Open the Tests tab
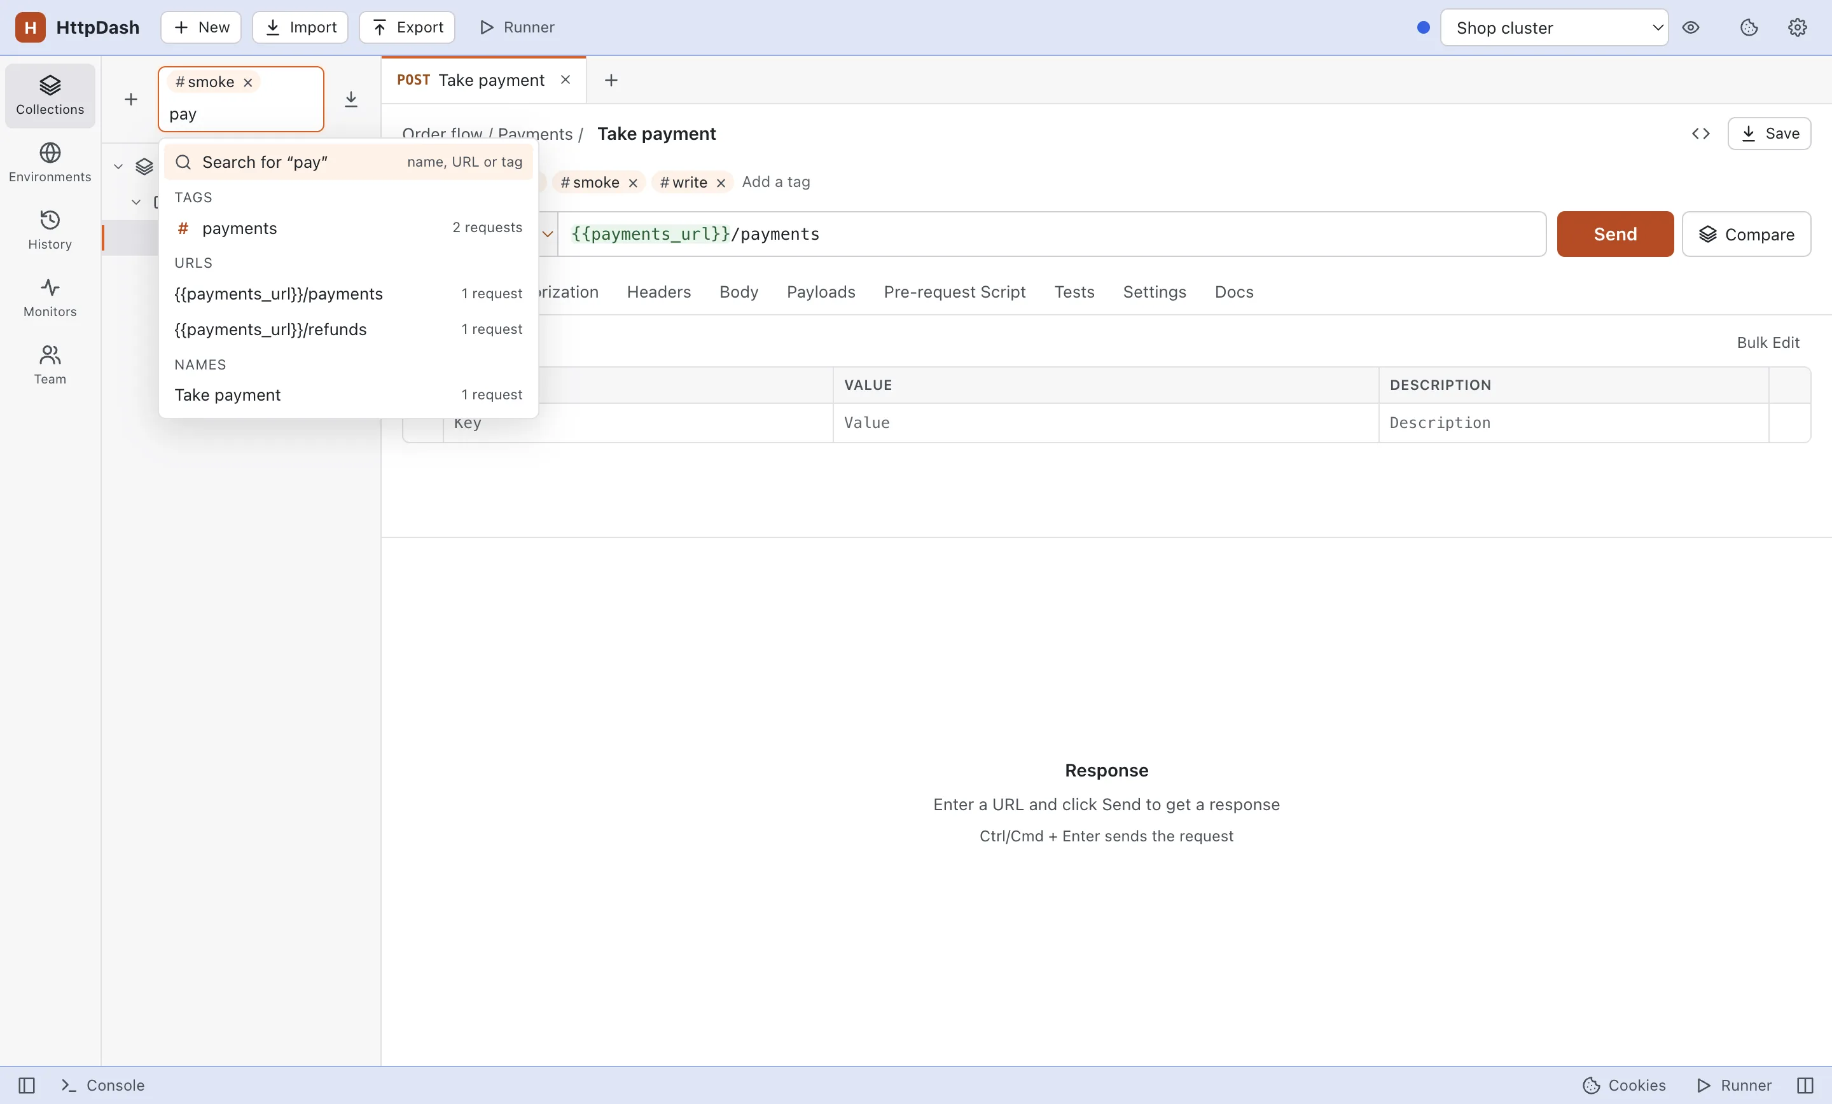 tap(1074, 291)
